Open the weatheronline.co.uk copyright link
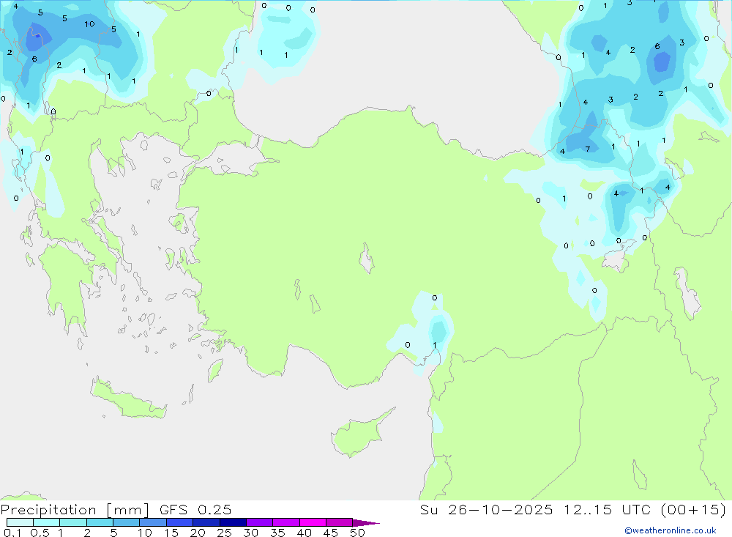 671,530
